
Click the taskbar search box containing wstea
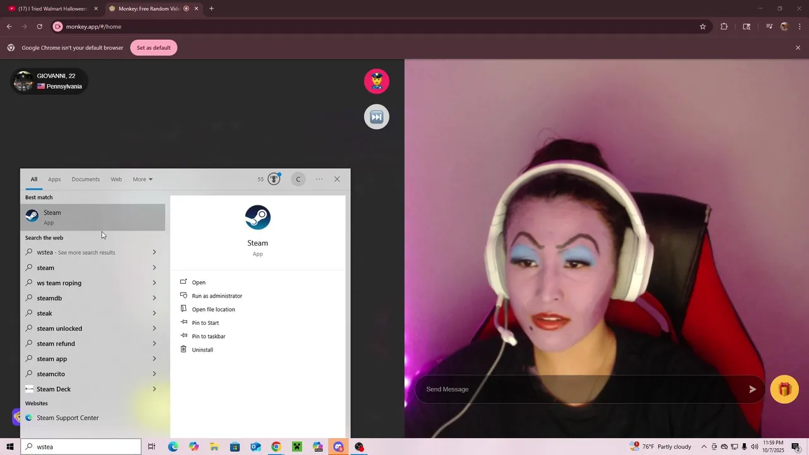point(81,447)
